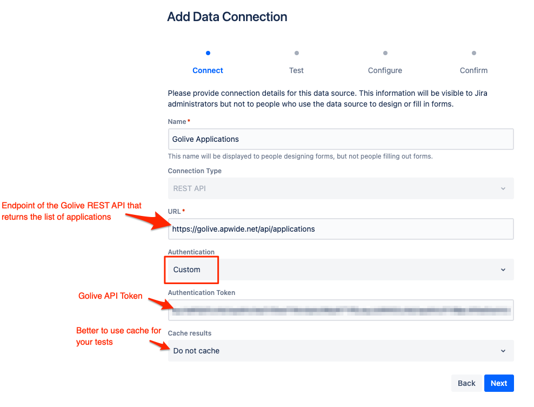Click the Add Data Connection heading
This screenshot has width=534, height=407.
(227, 17)
